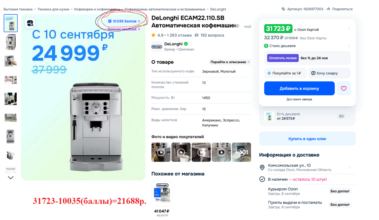379x220 pixels.
Task: Click Купить в один клик button
Action: (307, 139)
